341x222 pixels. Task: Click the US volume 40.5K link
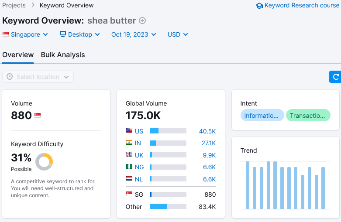point(207,131)
